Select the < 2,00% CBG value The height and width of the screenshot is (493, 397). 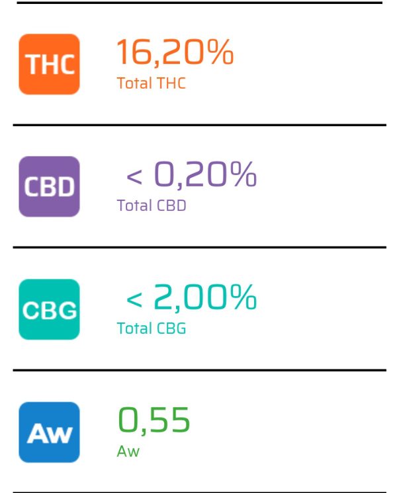191,297
